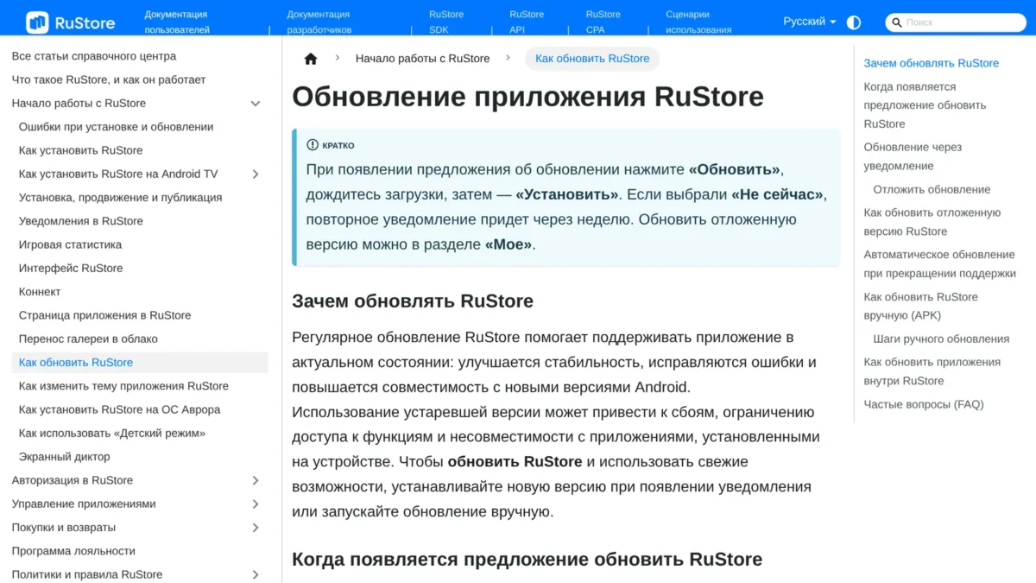Open Перенос галереи в облако

88,339
